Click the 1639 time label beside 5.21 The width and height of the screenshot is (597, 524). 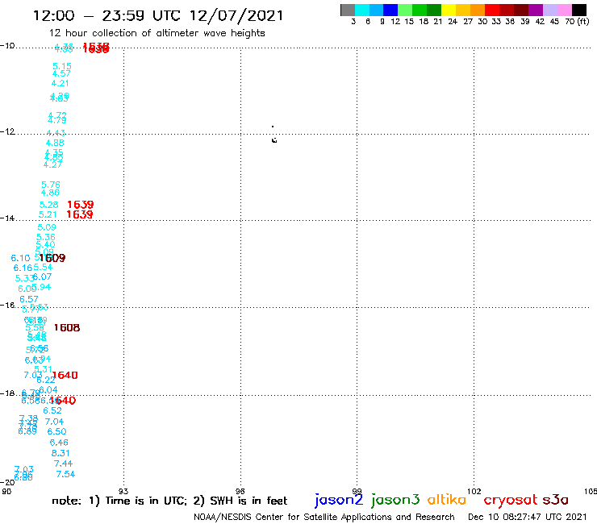click(80, 214)
